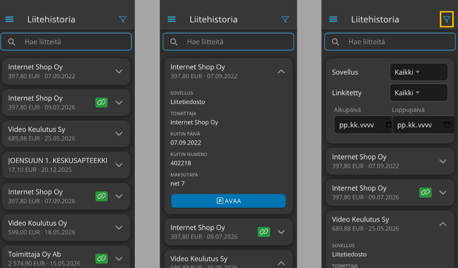This screenshot has width=458, height=268.
Task: Expand middle panel Internet Shop Oy 09.07.2026 card
Action: (x=281, y=232)
